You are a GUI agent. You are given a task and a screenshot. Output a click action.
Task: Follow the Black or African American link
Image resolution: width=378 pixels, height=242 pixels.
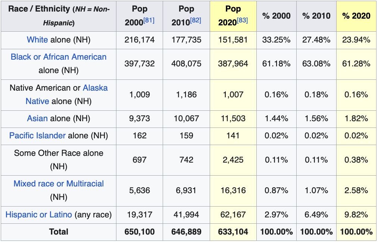click(x=59, y=57)
